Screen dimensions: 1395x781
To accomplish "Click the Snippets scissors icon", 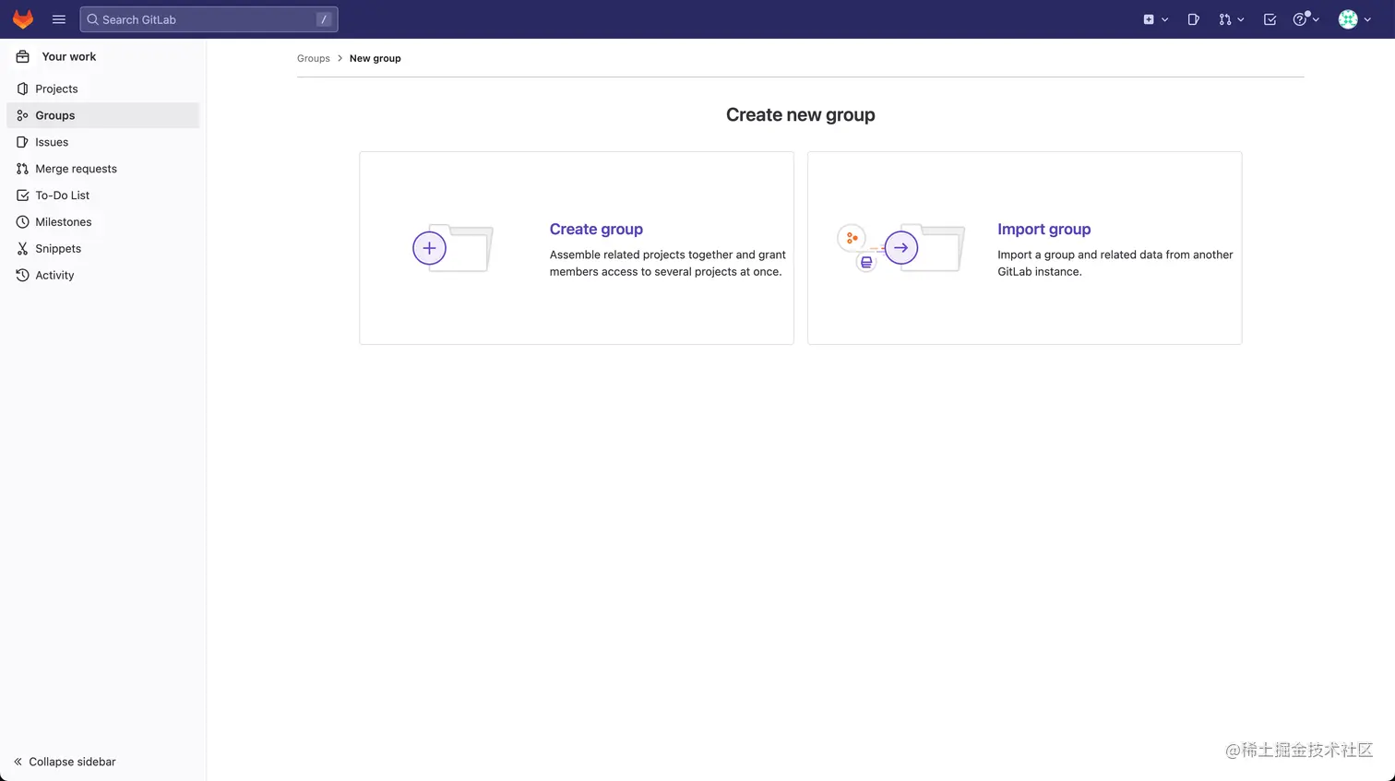I will (x=22, y=249).
